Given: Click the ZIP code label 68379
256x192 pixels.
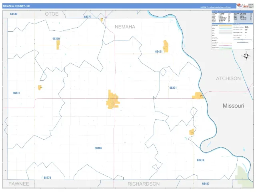Looking at the screenshot, I should coord(88,17).
